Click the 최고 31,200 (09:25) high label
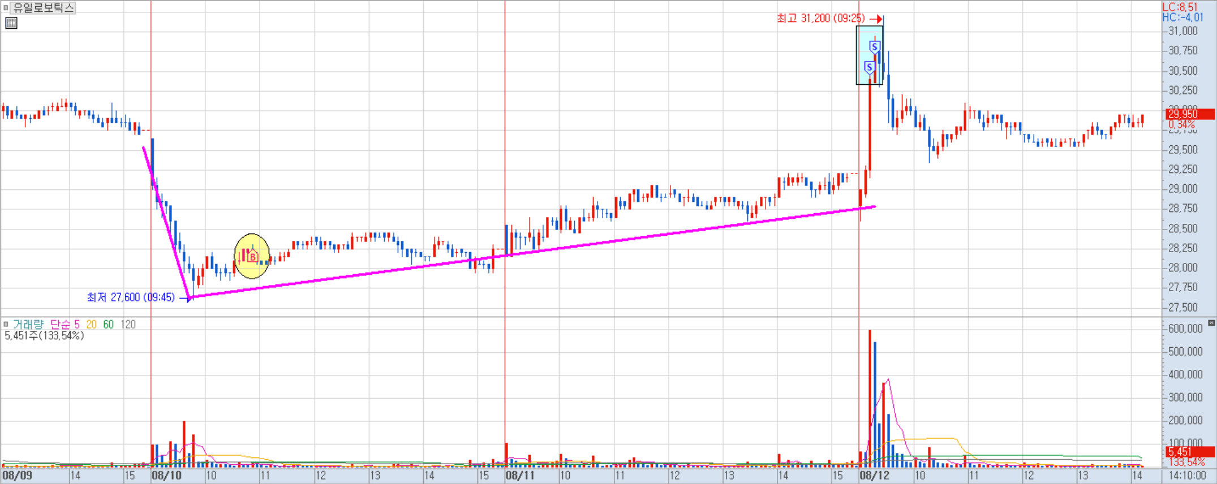1217x484 pixels. pyautogui.click(x=820, y=19)
